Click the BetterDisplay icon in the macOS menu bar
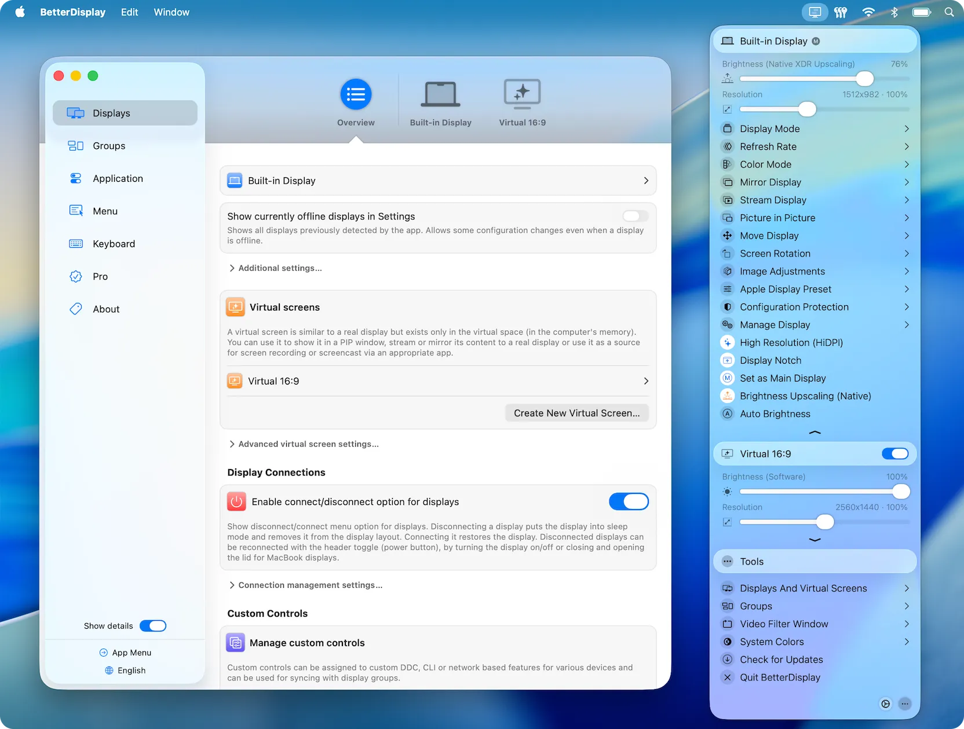This screenshot has width=964, height=729. point(815,12)
